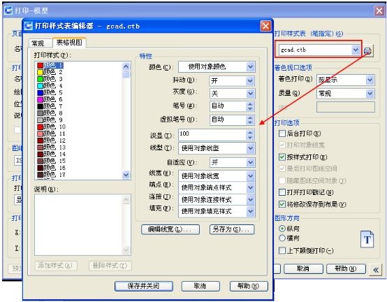Enable 上下颠倒打印 checkbox
Screen dimensions: 387x302
[282, 250]
